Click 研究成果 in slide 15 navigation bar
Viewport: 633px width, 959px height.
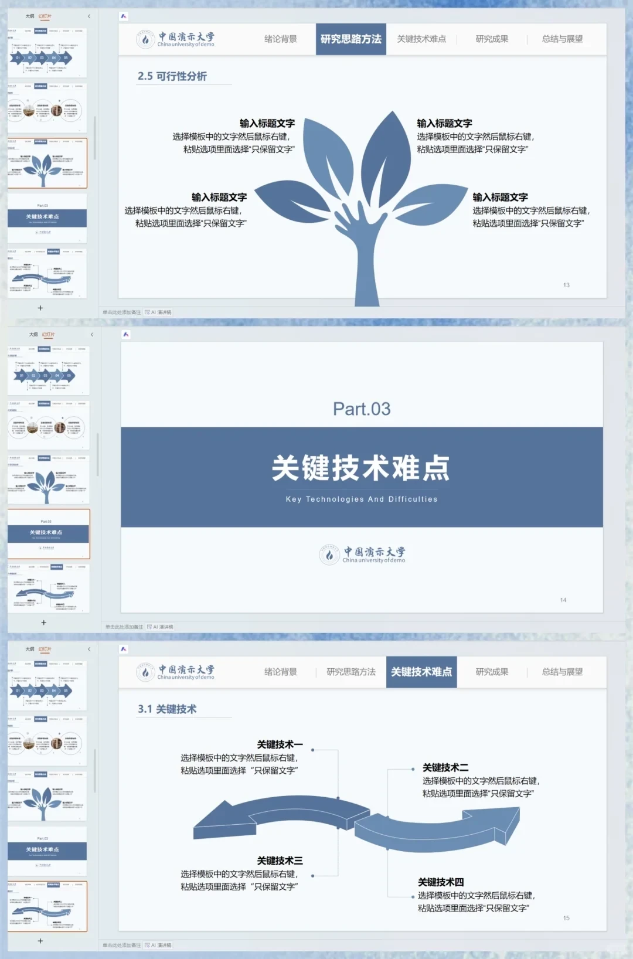(x=492, y=672)
